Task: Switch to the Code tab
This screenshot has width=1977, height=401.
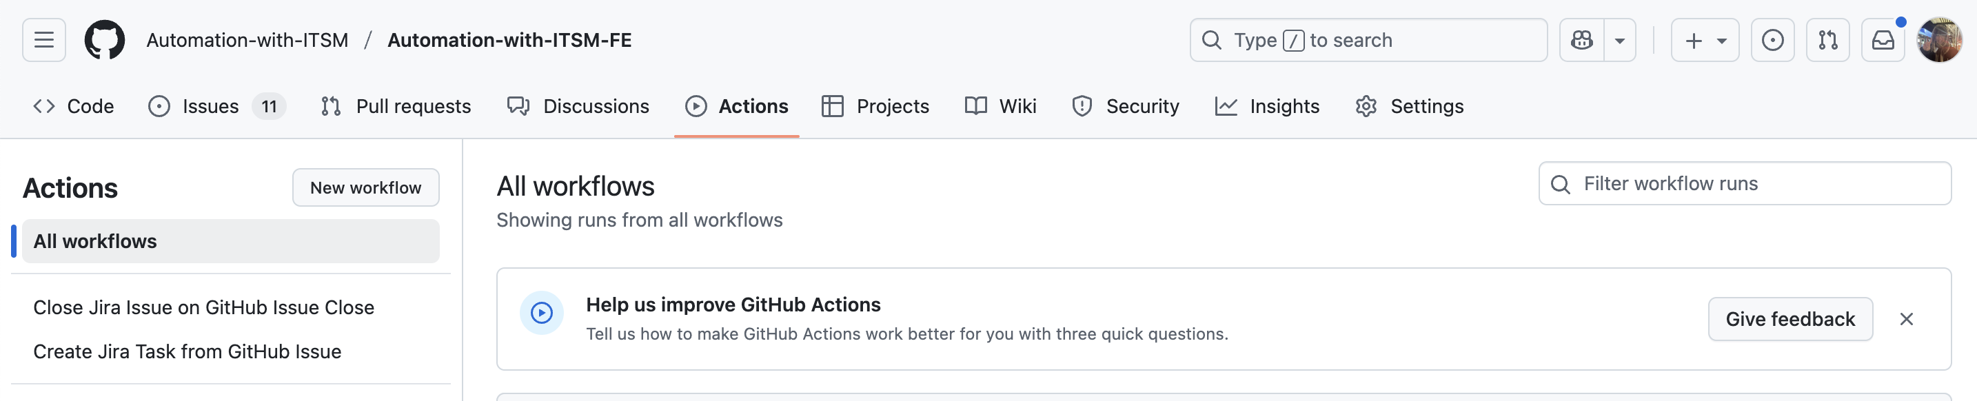Action: point(74,106)
